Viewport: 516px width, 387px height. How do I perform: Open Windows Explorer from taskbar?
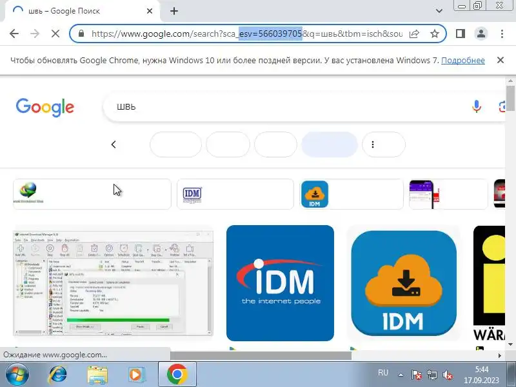click(97, 375)
